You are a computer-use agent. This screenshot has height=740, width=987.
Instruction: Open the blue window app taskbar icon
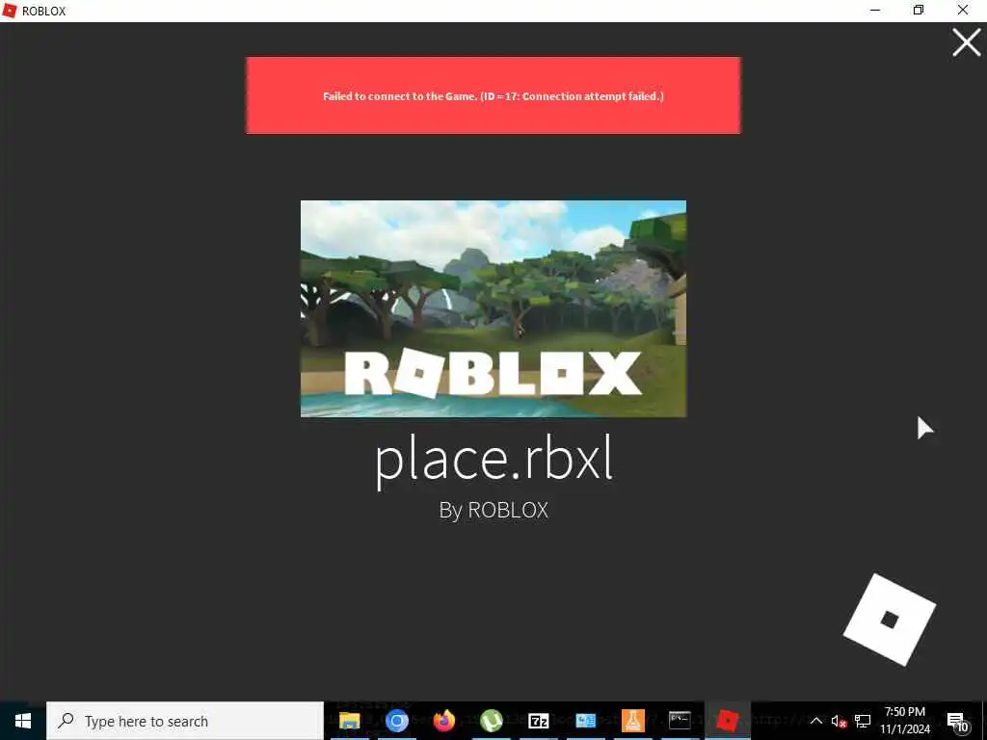pyautogui.click(x=585, y=721)
